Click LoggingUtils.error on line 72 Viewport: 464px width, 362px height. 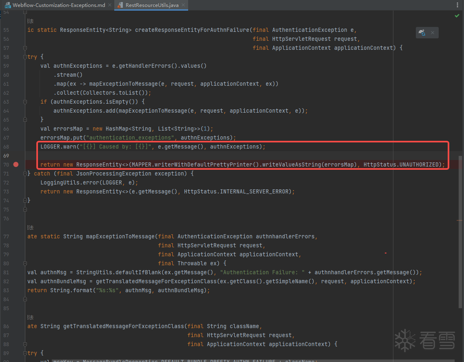coord(70,182)
